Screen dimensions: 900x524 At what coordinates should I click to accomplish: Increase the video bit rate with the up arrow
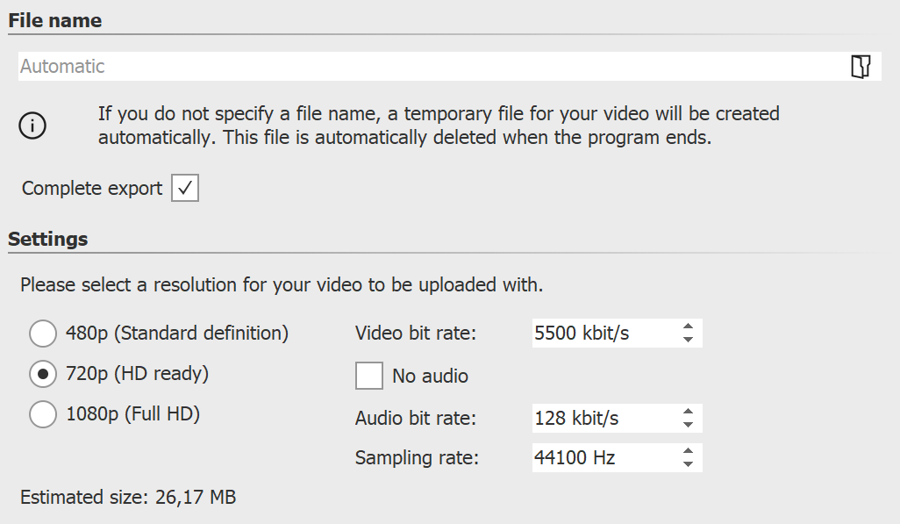tap(689, 327)
